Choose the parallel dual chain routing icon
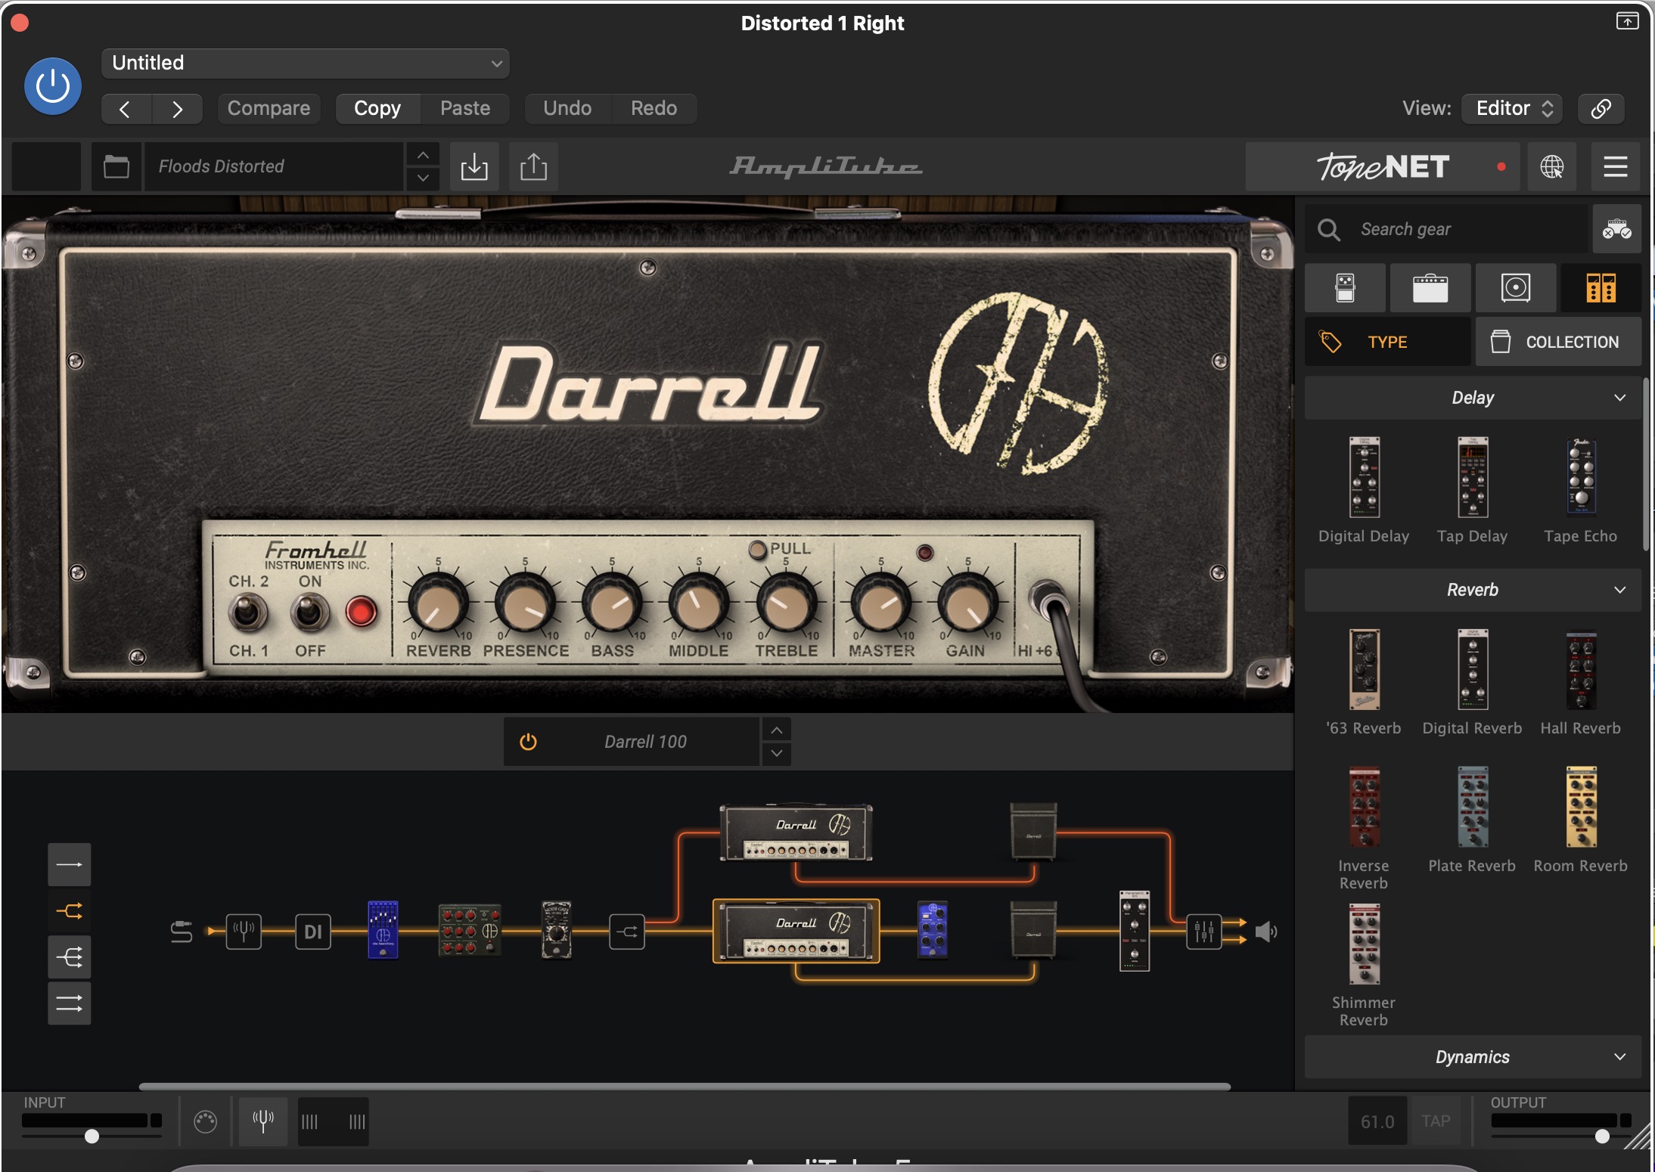The image size is (1655, 1172). pyautogui.click(x=69, y=1004)
